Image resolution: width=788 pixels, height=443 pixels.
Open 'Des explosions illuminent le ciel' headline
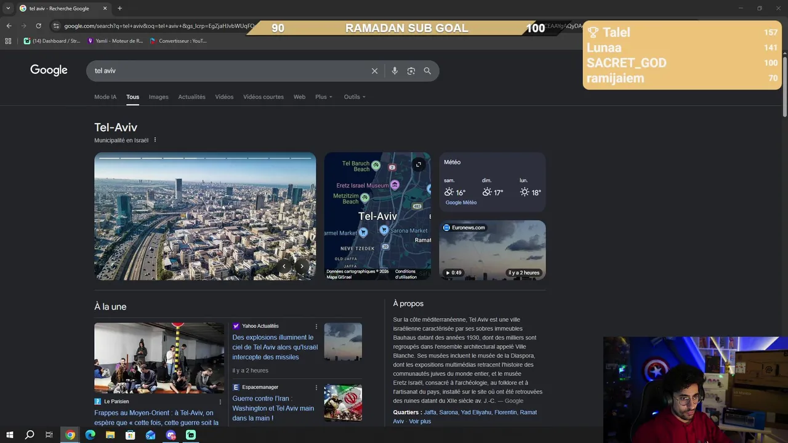(x=275, y=347)
